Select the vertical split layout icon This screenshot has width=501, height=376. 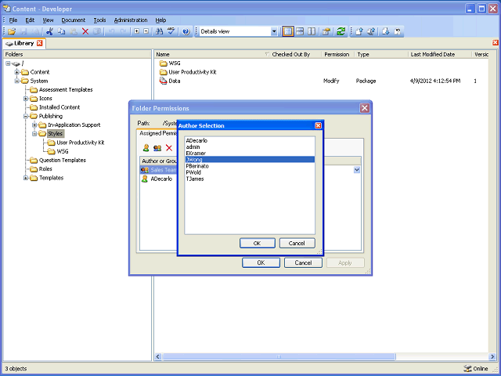point(312,31)
